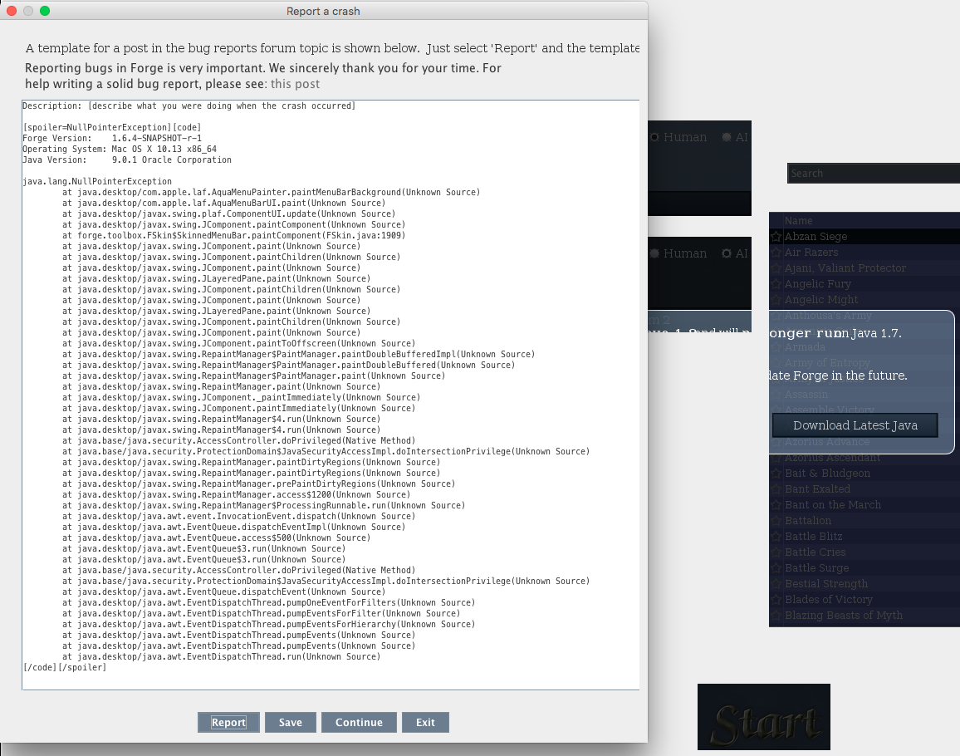The image size is (960, 756).
Task: Click the star next to Bait & Bludgeon
Action: tap(776, 474)
